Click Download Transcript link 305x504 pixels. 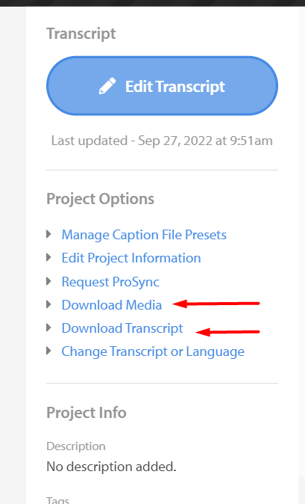pyautogui.click(x=122, y=328)
